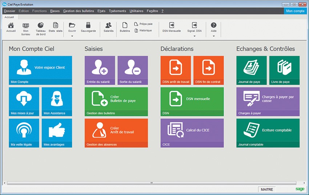The image size is (309, 195).
Task: Open the Journal de paye tile
Action: [x=251, y=70]
